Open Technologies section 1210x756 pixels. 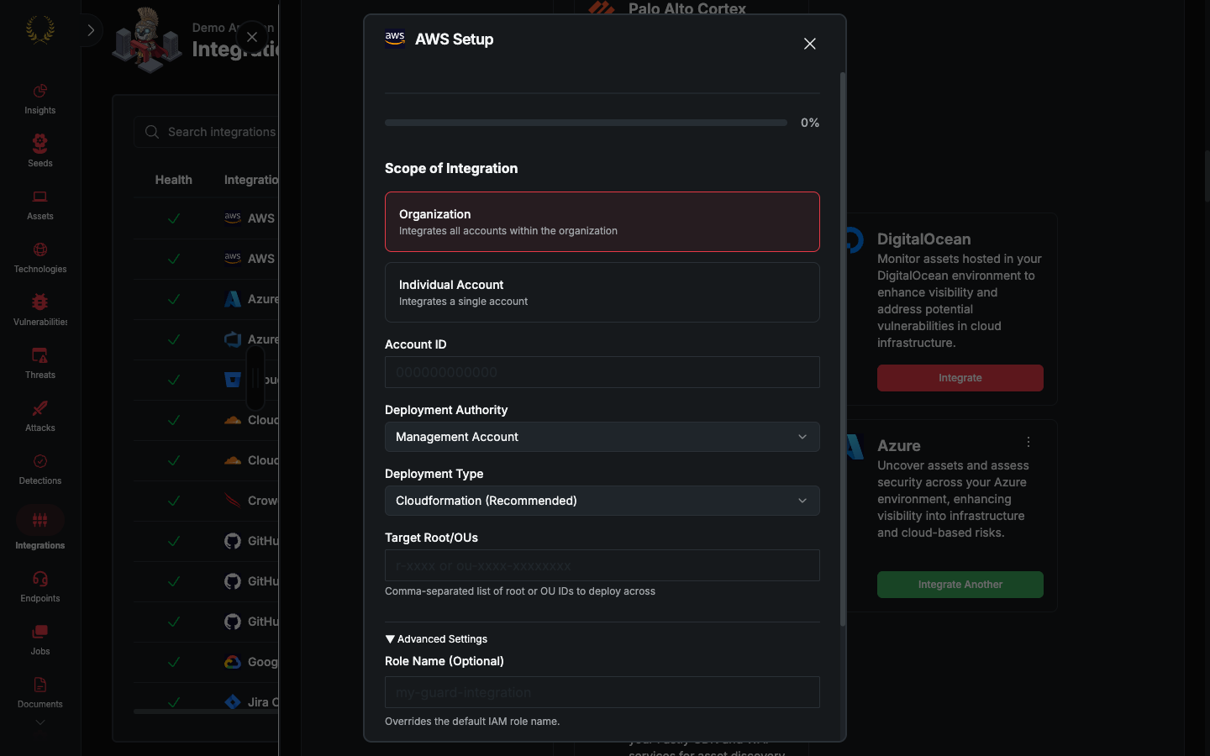pyautogui.click(x=39, y=258)
